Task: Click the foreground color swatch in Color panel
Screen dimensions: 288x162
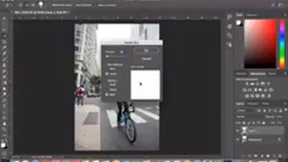Action: pos(238,22)
